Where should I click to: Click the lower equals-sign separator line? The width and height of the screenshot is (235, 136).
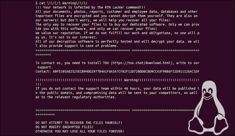[115, 110]
